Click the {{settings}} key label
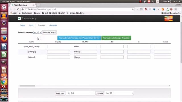 (32, 52)
